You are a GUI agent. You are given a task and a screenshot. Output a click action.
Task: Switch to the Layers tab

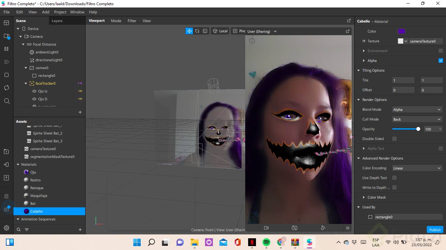57,21
